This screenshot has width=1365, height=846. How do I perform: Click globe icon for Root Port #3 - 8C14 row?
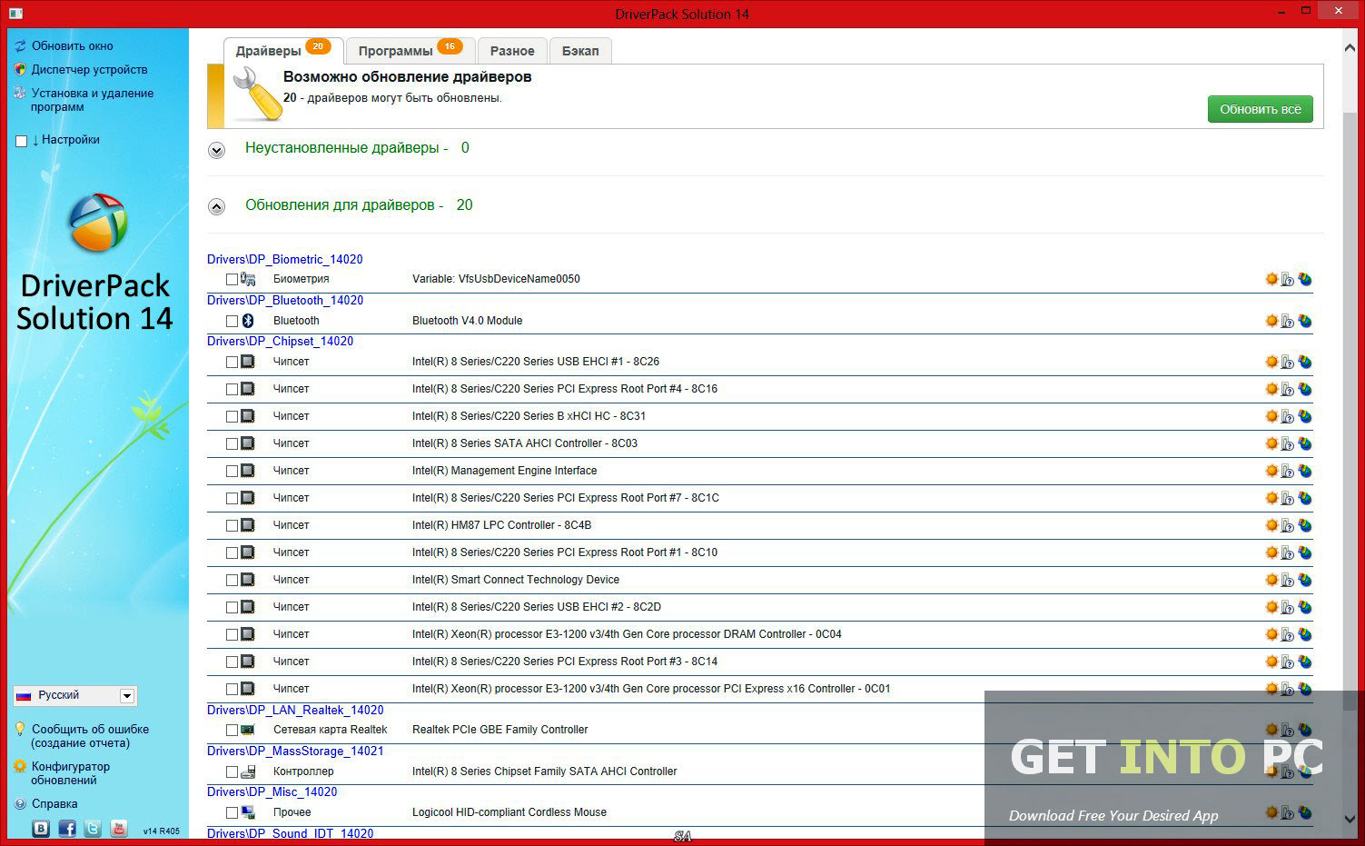click(x=1305, y=662)
